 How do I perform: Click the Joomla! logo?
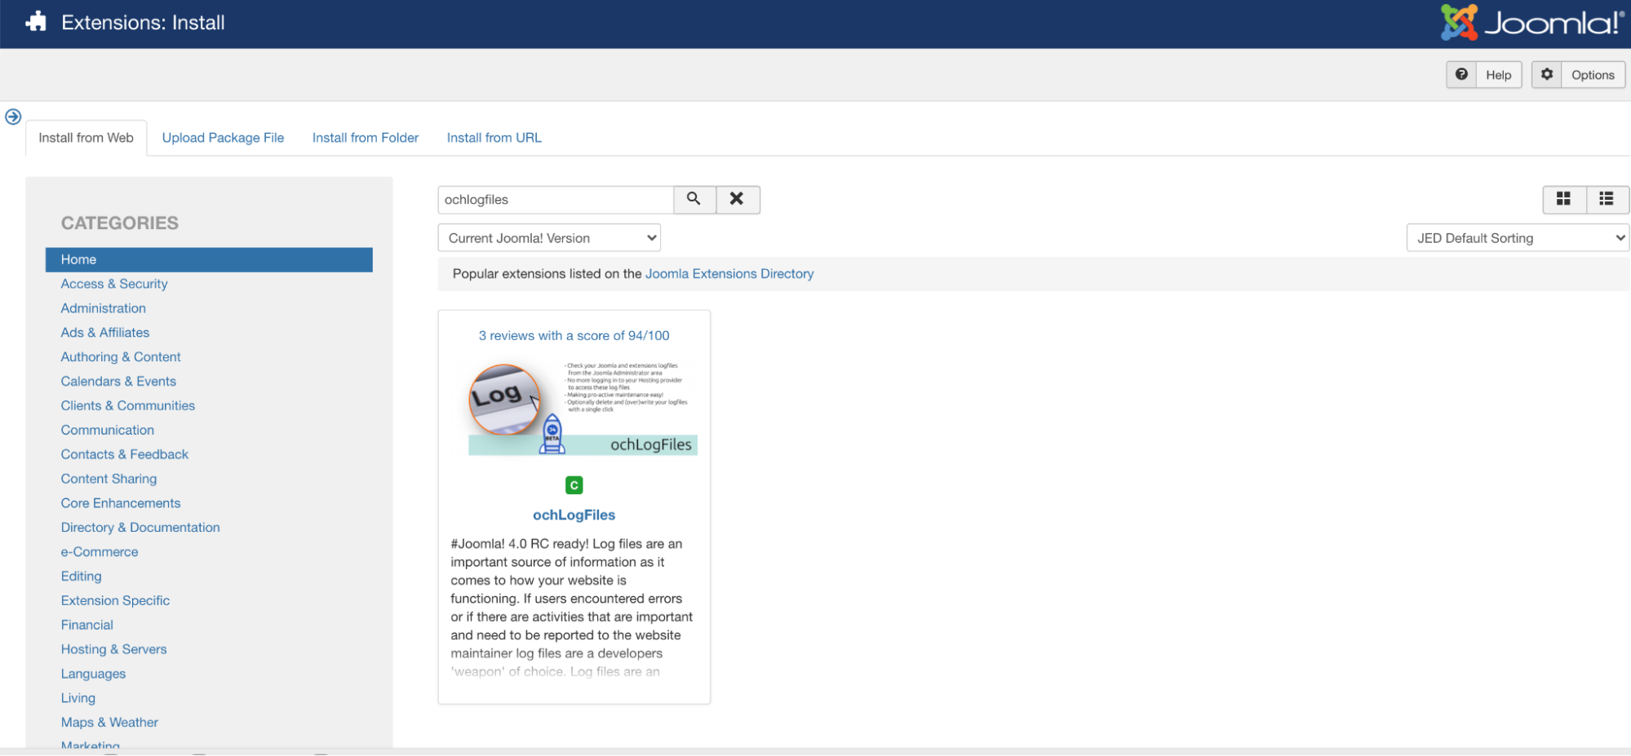1532,23
